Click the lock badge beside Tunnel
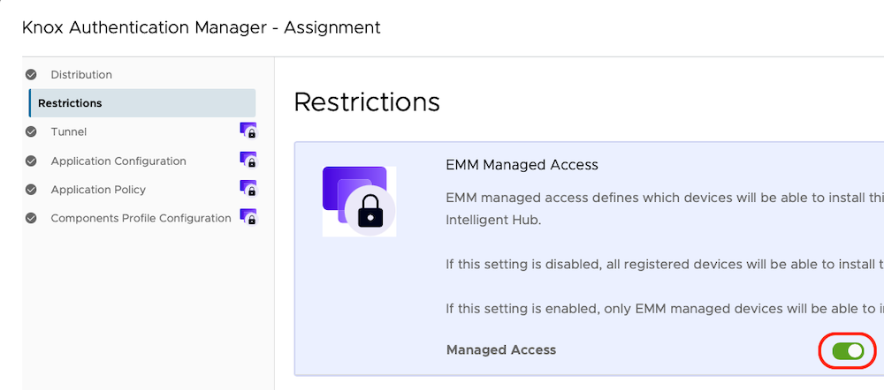 (248, 131)
